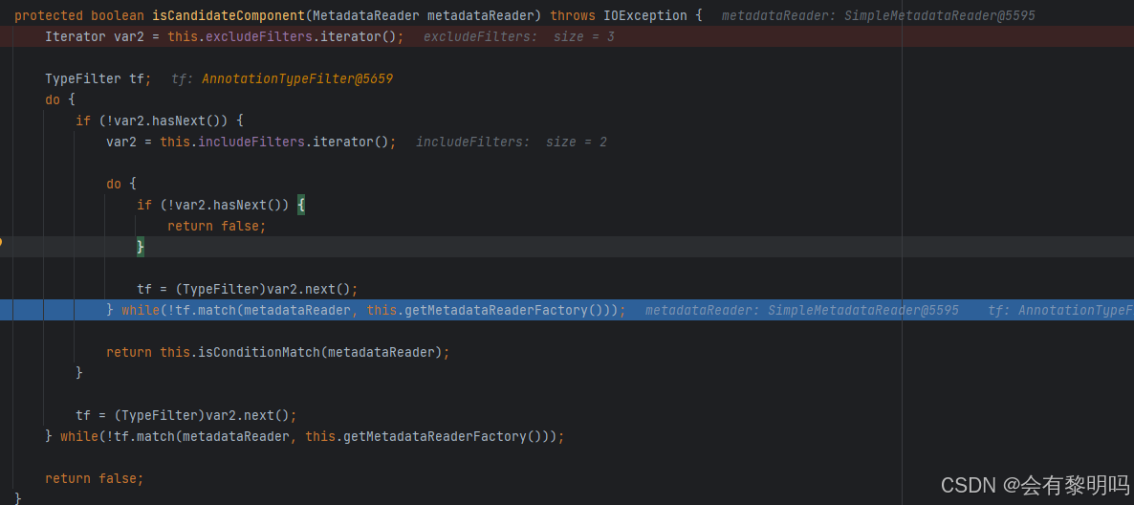Screen dimensions: 1134x505
Task: Click the final "return false;" at method end
Action: coord(94,478)
